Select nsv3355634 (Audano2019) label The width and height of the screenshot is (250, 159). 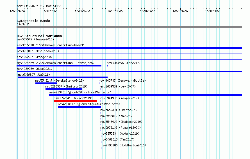click(120, 133)
